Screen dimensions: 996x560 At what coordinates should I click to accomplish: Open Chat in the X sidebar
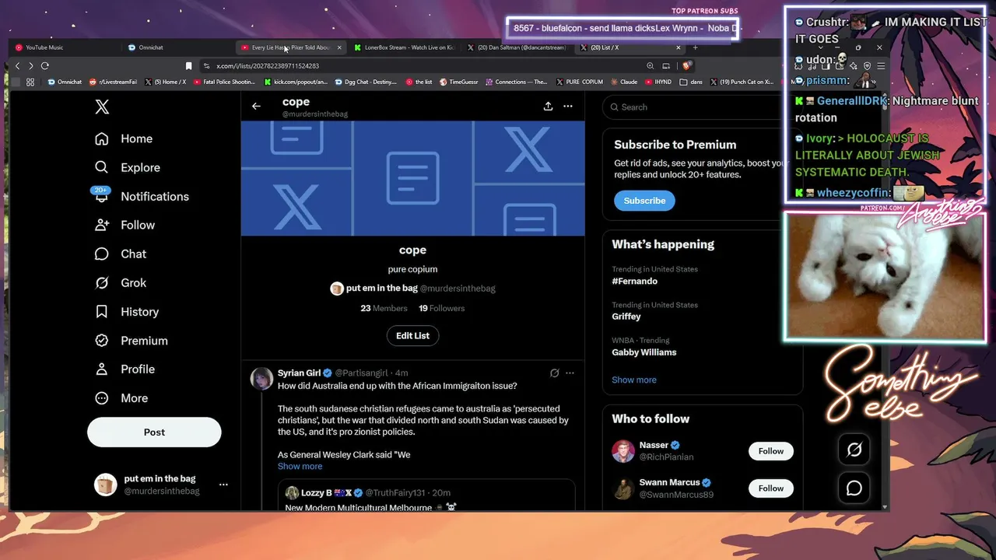tap(121, 254)
